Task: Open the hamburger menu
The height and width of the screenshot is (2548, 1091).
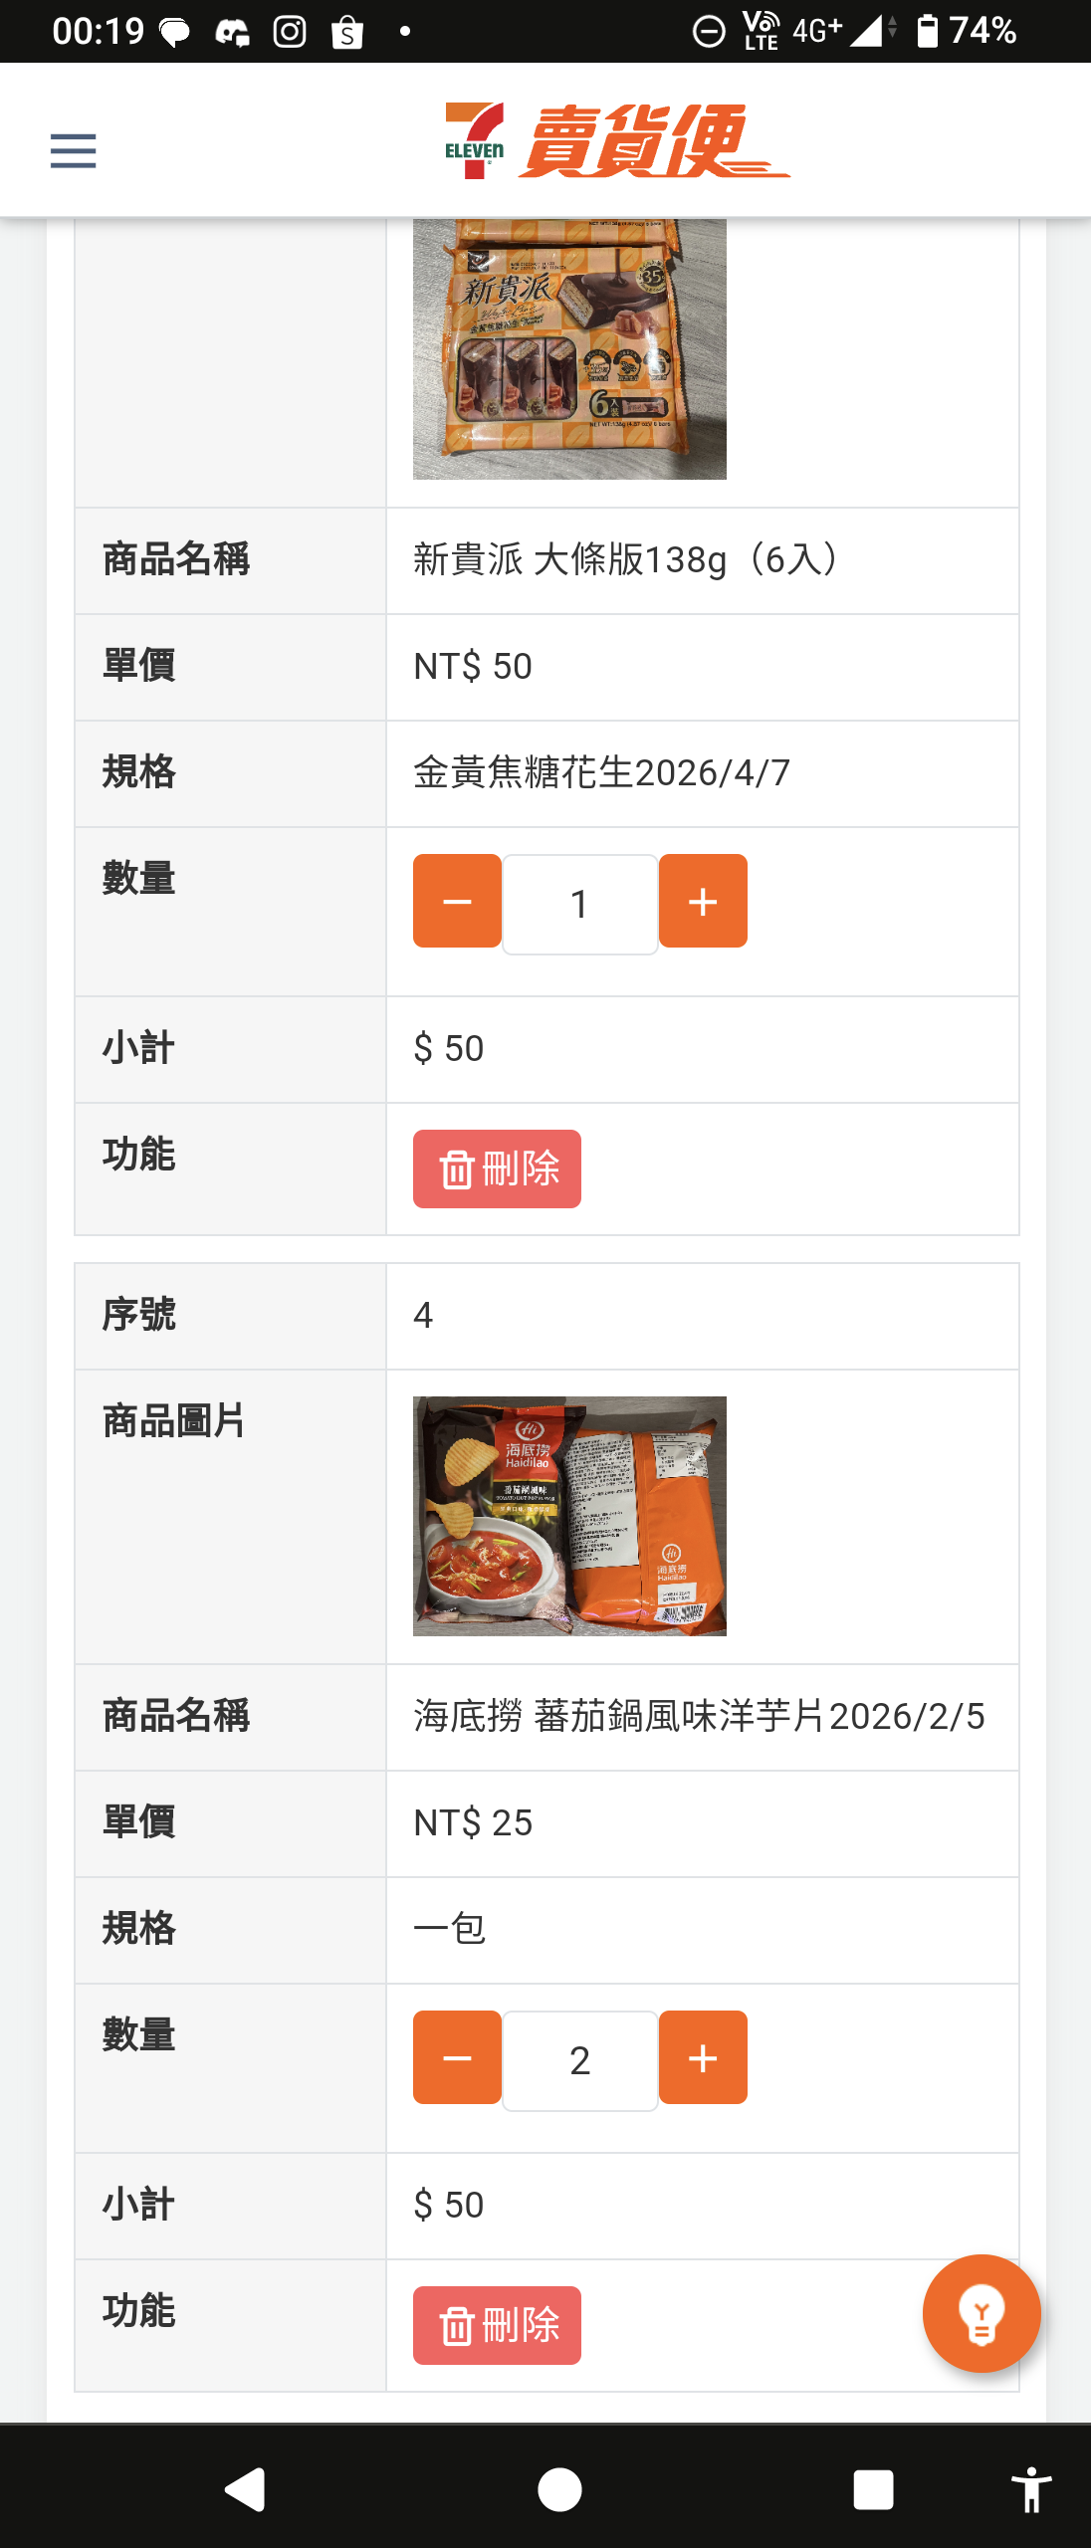Action: (74, 151)
